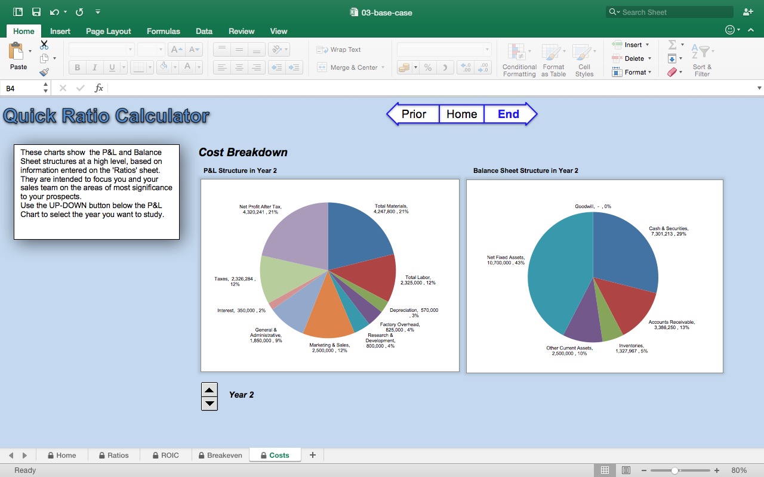The height and width of the screenshot is (477, 764).
Task: Click the Share workbook icon
Action: pyautogui.click(x=747, y=12)
